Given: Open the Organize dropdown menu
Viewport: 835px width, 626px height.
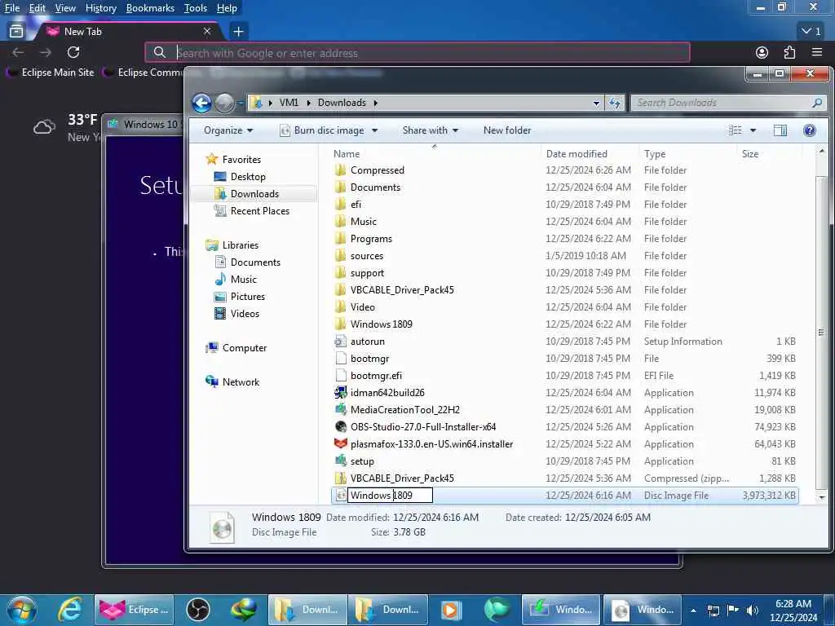Looking at the screenshot, I should click(x=228, y=130).
